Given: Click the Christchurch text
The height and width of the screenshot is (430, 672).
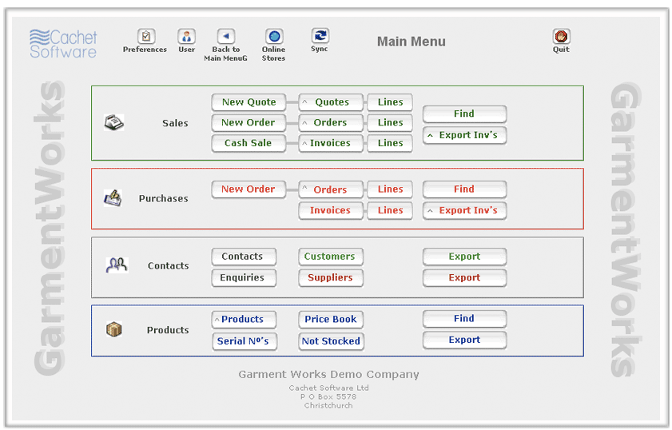Looking at the screenshot, I should [328, 405].
